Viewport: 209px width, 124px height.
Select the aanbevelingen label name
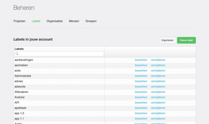coord(24,60)
